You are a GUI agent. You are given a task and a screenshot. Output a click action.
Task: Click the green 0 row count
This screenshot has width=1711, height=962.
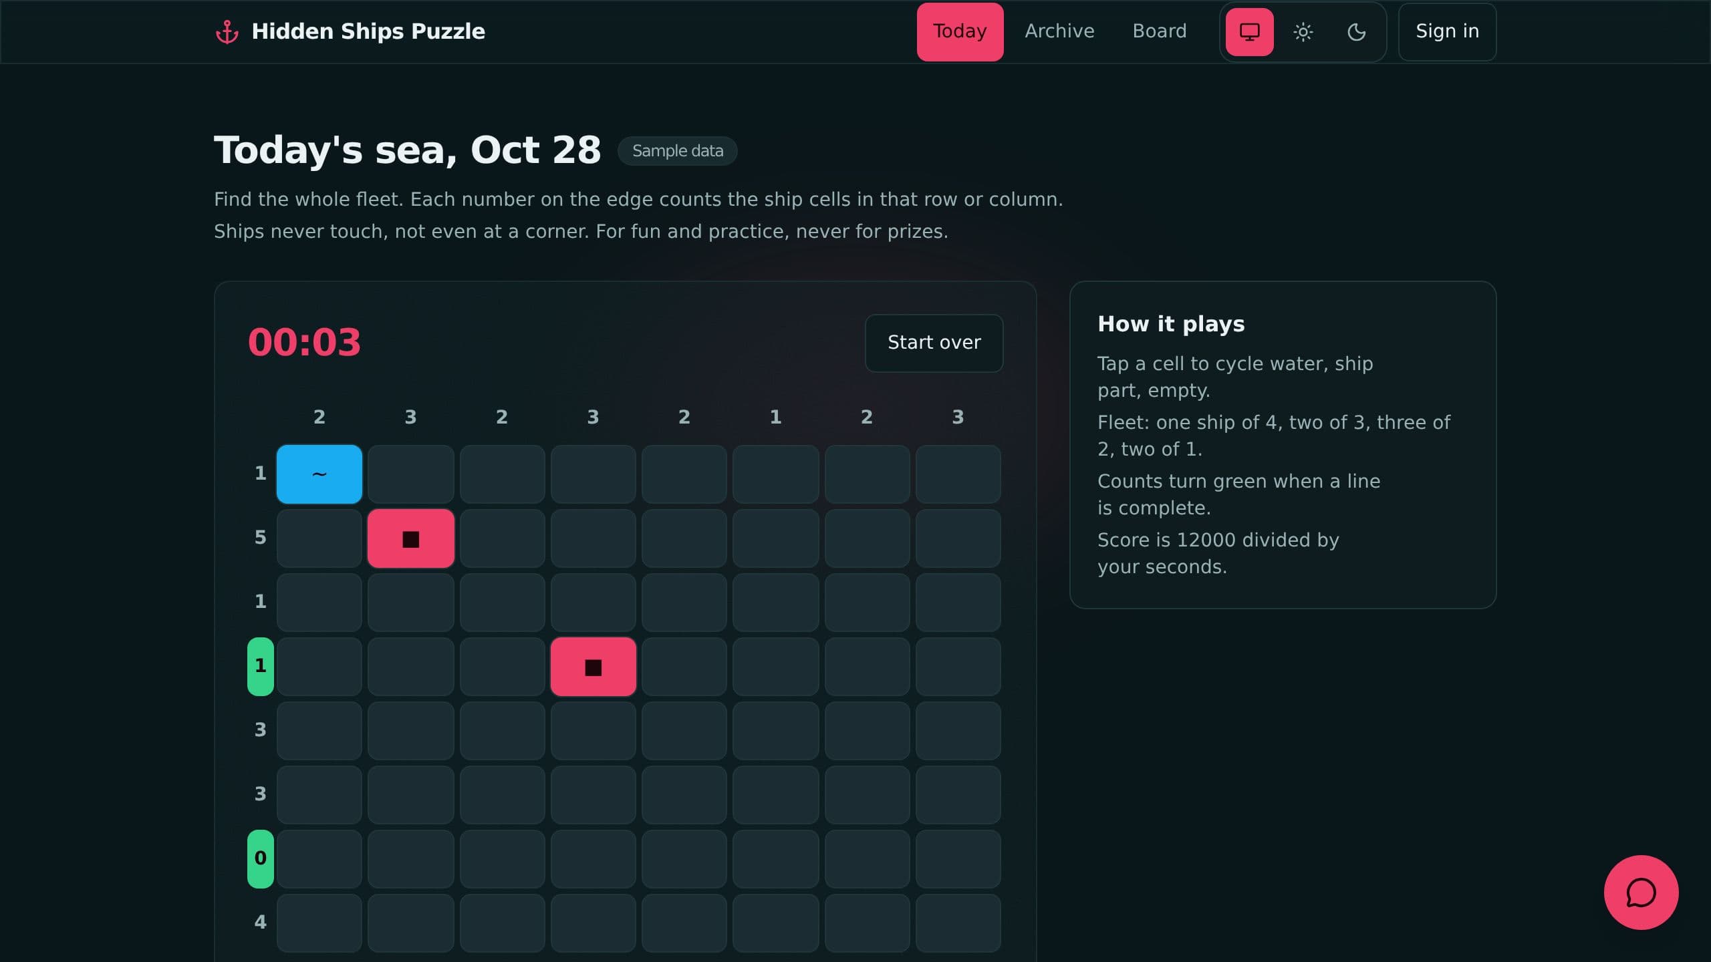(x=261, y=858)
